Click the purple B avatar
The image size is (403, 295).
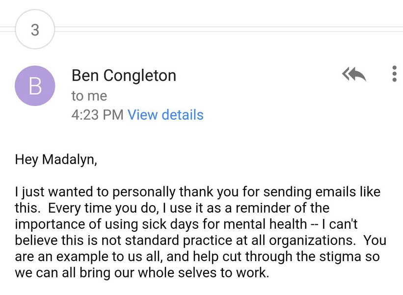tap(35, 86)
